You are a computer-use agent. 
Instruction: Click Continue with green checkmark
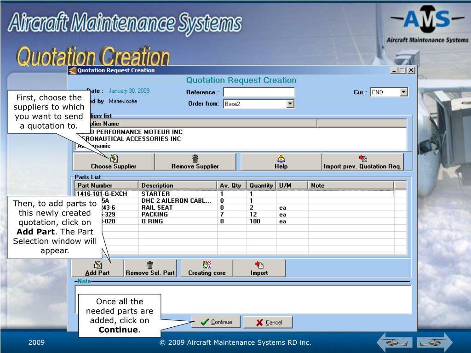tap(216, 322)
